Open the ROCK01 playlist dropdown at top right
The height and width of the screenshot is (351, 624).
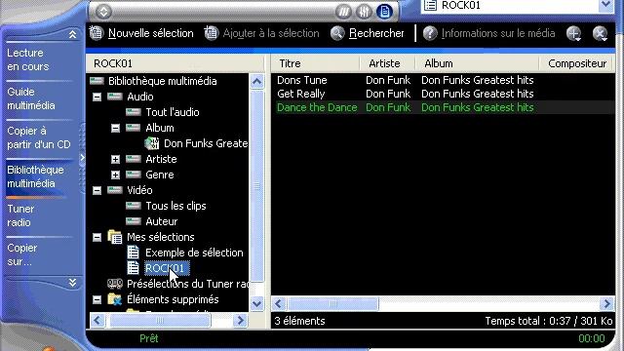click(606, 5)
